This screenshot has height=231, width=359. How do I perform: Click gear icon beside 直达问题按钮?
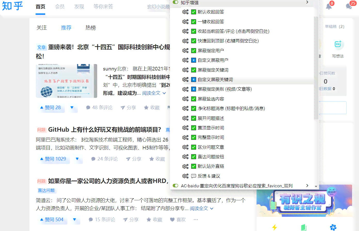coord(185,157)
